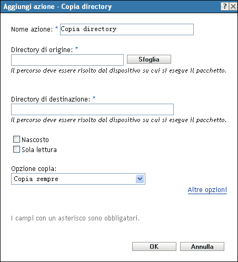Focus the Directory di origine field
This screenshot has width=238, height=262.
pyautogui.click(x=67, y=60)
